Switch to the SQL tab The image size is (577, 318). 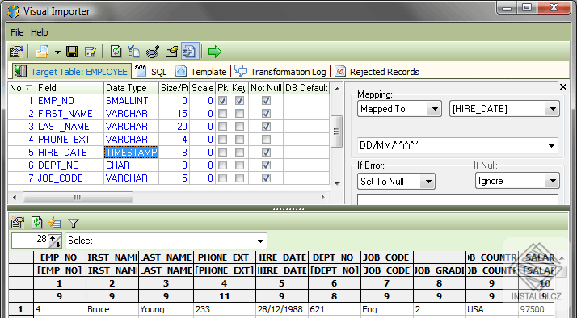[151, 71]
